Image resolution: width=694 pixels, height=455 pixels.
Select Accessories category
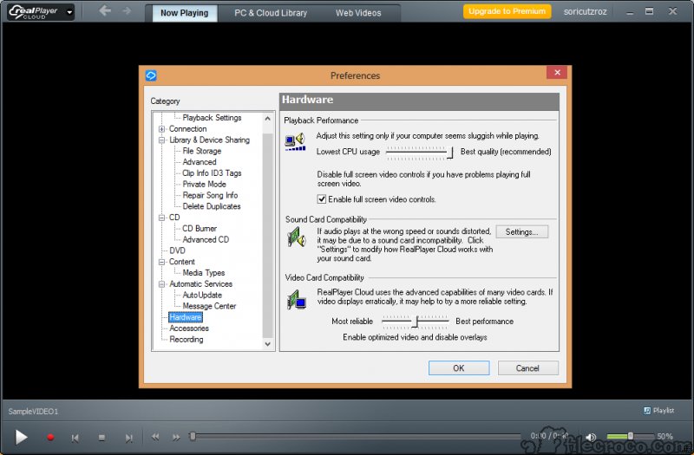(x=189, y=328)
